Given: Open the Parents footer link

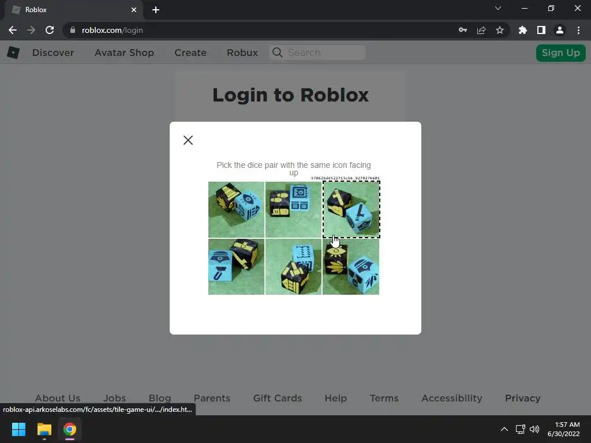Looking at the screenshot, I should pos(212,398).
